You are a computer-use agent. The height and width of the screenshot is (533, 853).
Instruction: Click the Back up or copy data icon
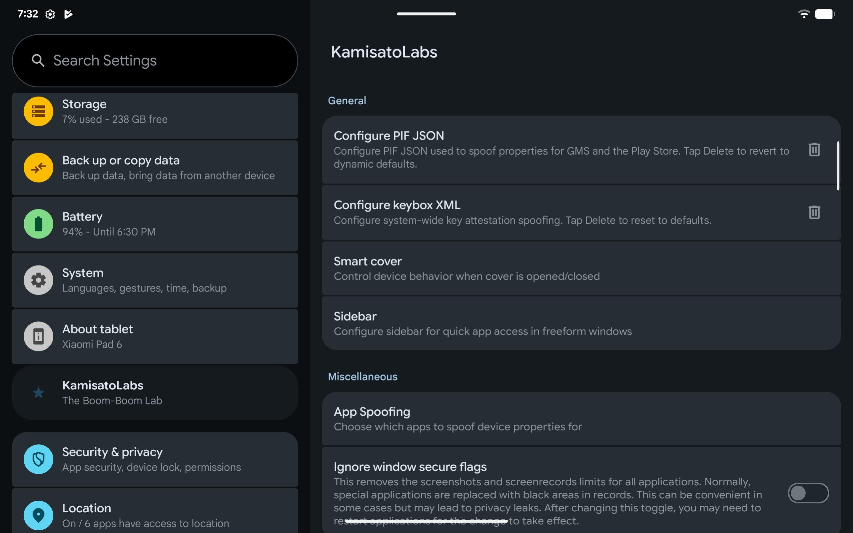38,168
